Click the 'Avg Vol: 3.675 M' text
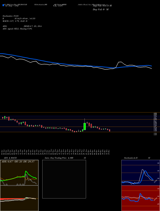The width and height of the screenshot is (160, 211). coord(102,6)
